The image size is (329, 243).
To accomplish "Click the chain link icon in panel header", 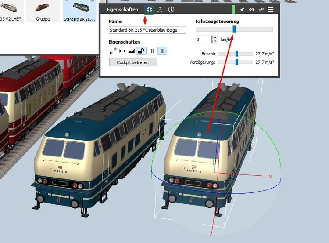I will point(261,10).
